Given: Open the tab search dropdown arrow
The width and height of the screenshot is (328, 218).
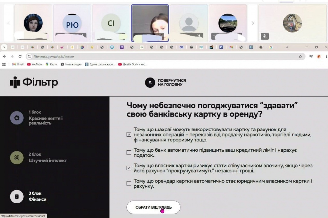Looking at the screenshot, I should pos(4,47).
